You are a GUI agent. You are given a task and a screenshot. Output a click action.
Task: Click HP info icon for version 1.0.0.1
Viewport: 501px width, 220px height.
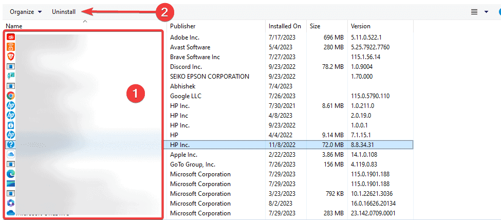(x=11, y=125)
